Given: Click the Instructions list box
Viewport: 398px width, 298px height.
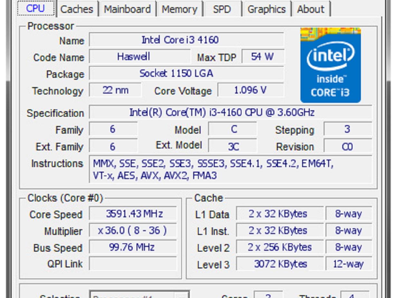Looking at the screenshot, I should [x=230, y=169].
